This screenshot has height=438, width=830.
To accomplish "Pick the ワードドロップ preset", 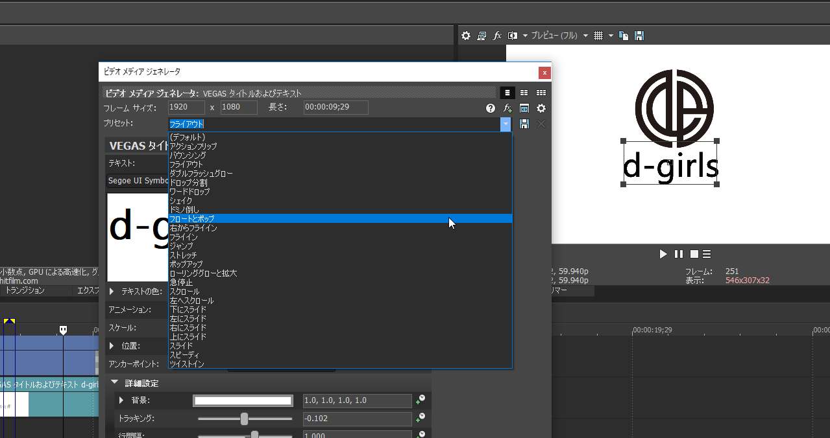I will [340, 192].
